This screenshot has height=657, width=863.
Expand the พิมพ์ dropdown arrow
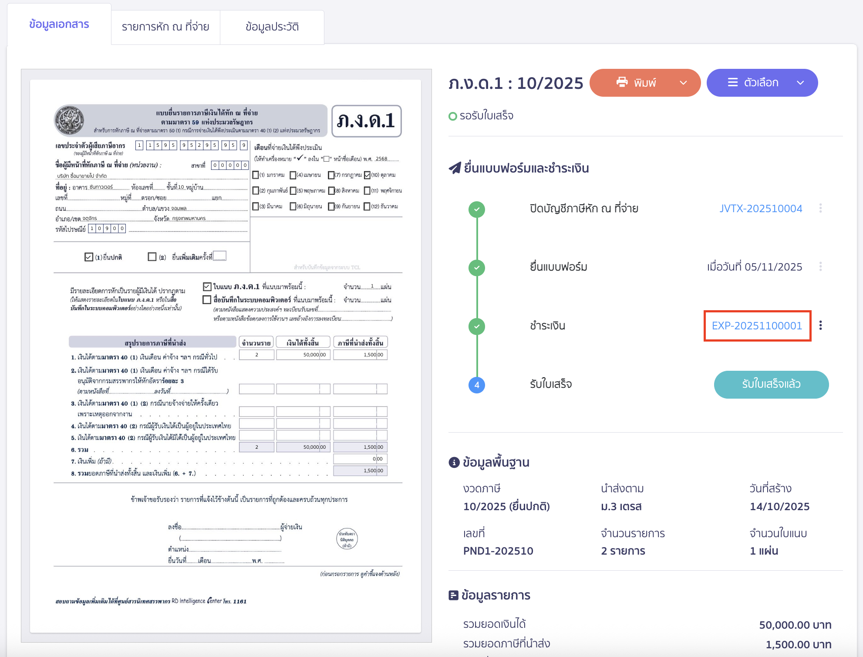point(683,82)
